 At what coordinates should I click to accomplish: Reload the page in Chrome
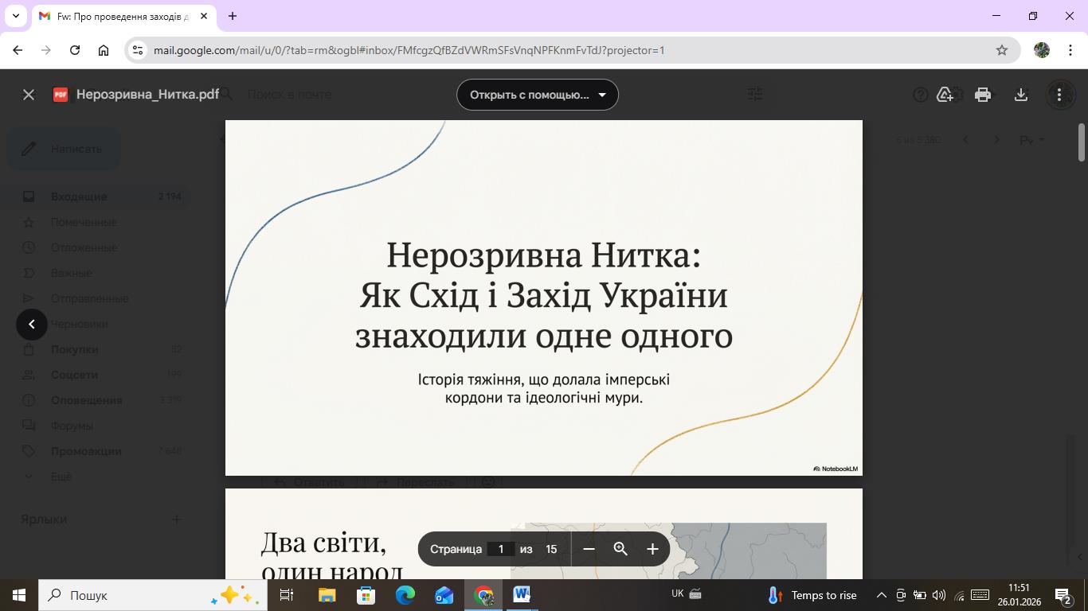click(x=75, y=50)
